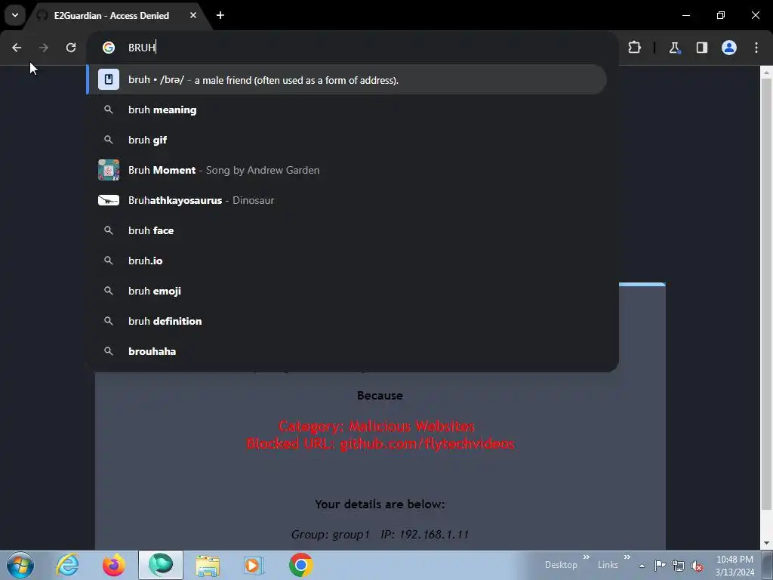Click the 'Category: Malicious Websites' text

pos(377,426)
